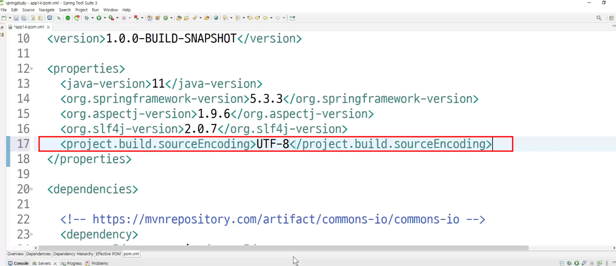This screenshot has width=616, height=266.
Task: Click the Last Edit Location icon
Action: click(250, 18)
